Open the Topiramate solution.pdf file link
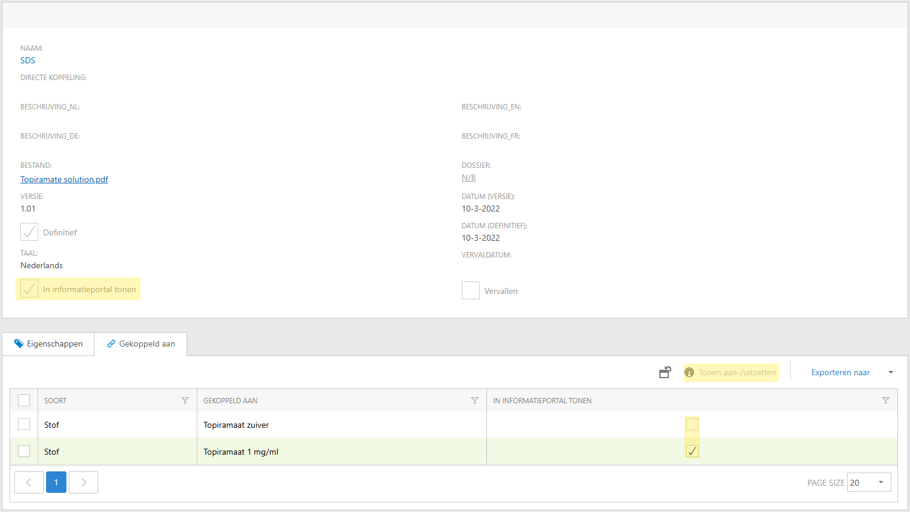The image size is (910, 512). point(64,179)
